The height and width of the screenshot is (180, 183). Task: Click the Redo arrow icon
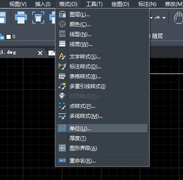(157, 18)
